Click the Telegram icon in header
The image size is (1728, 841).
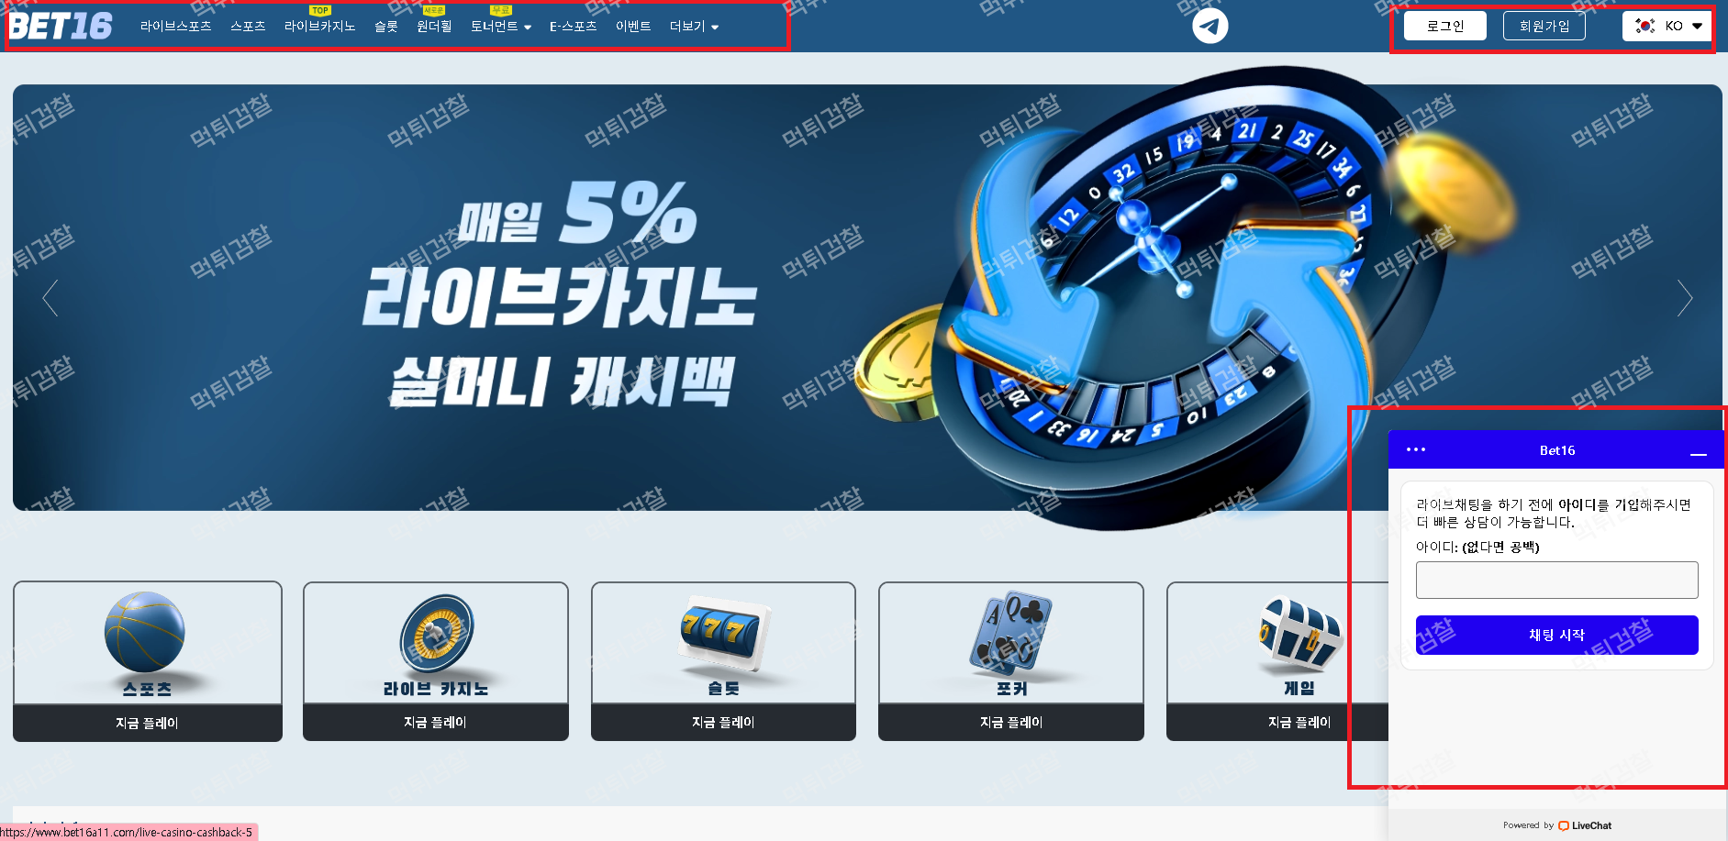(1210, 26)
